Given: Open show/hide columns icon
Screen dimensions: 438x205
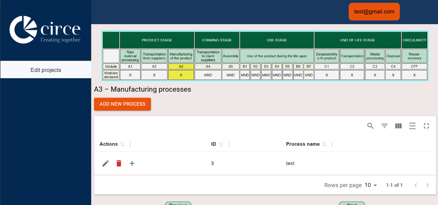Looking at the screenshot, I should (x=398, y=126).
